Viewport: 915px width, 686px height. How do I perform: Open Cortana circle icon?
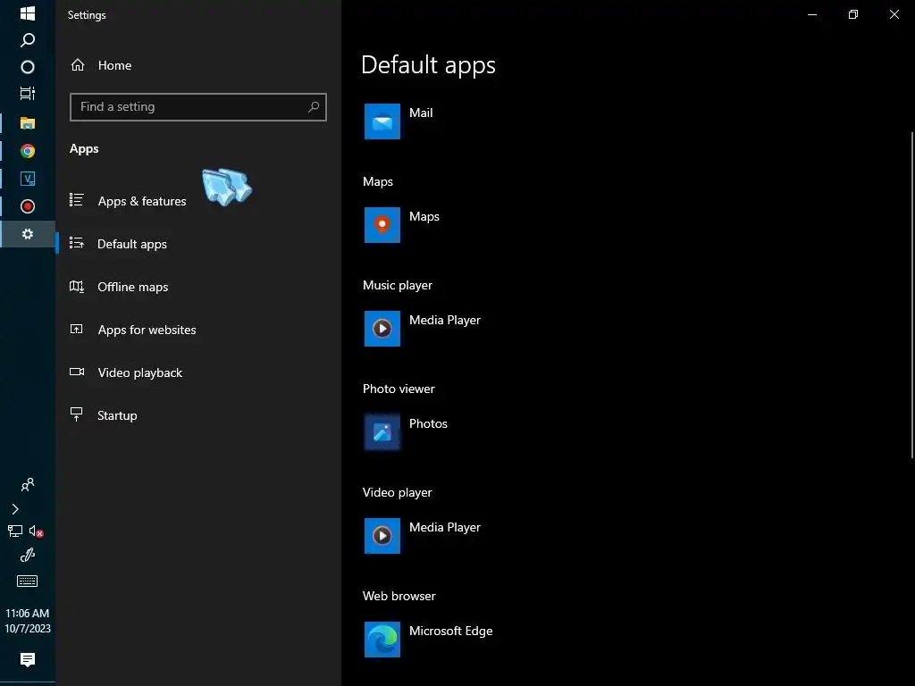pos(28,67)
